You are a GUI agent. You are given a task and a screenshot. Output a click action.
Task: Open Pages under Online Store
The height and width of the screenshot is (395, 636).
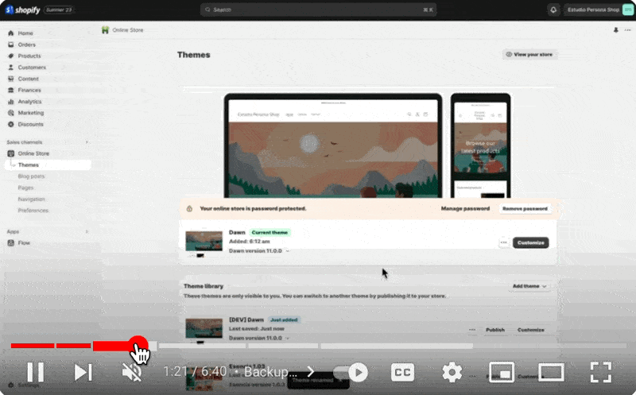pos(25,188)
